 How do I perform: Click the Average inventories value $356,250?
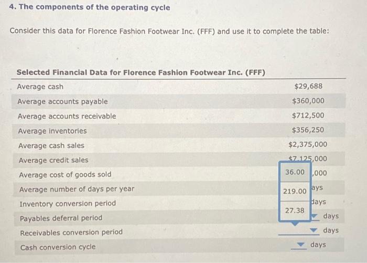coord(308,130)
